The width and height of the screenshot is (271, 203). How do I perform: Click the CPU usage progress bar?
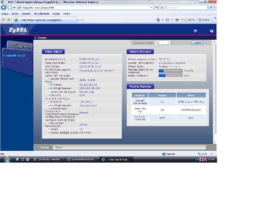pyautogui.click(x=170, y=71)
